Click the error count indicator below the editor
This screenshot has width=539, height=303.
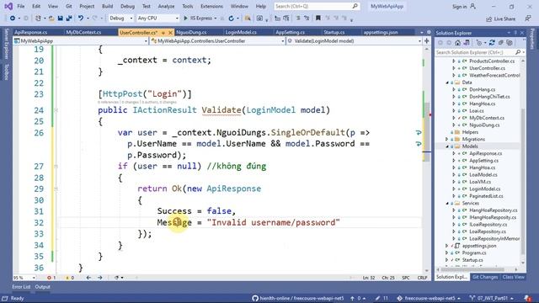[x=51, y=278]
